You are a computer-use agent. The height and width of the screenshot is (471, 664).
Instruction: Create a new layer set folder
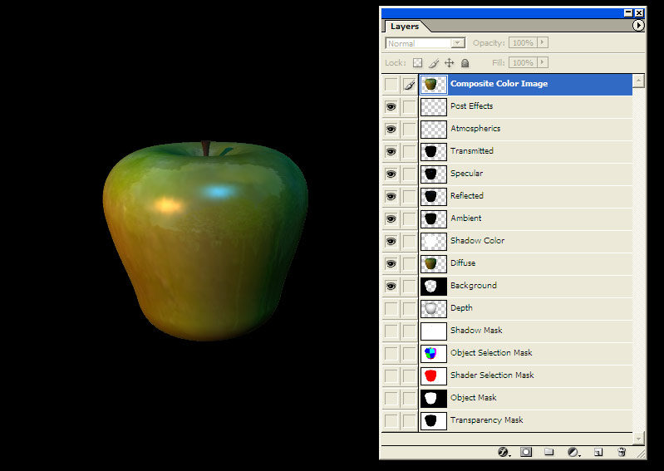pos(548,452)
